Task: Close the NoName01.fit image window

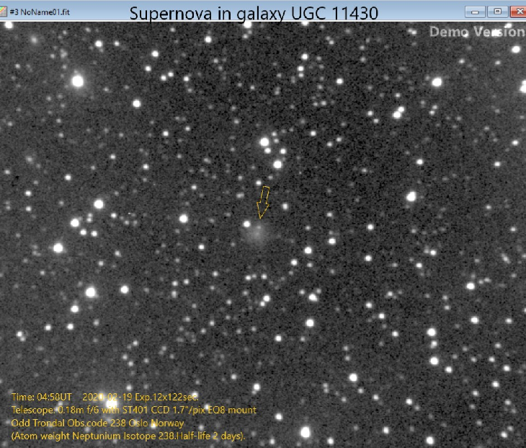Action: click(x=518, y=12)
